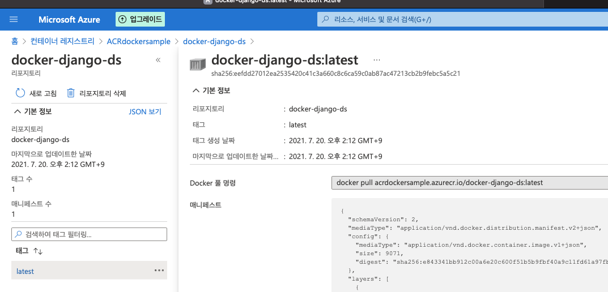Click the sha256:eefdd27012ea digest text under title
This screenshot has width=608, height=292.
pyautogui.click(x=336, y=73)
